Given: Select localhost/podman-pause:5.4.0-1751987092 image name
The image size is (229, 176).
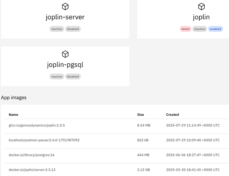Looking at the screenshot, I should [44, 140].
